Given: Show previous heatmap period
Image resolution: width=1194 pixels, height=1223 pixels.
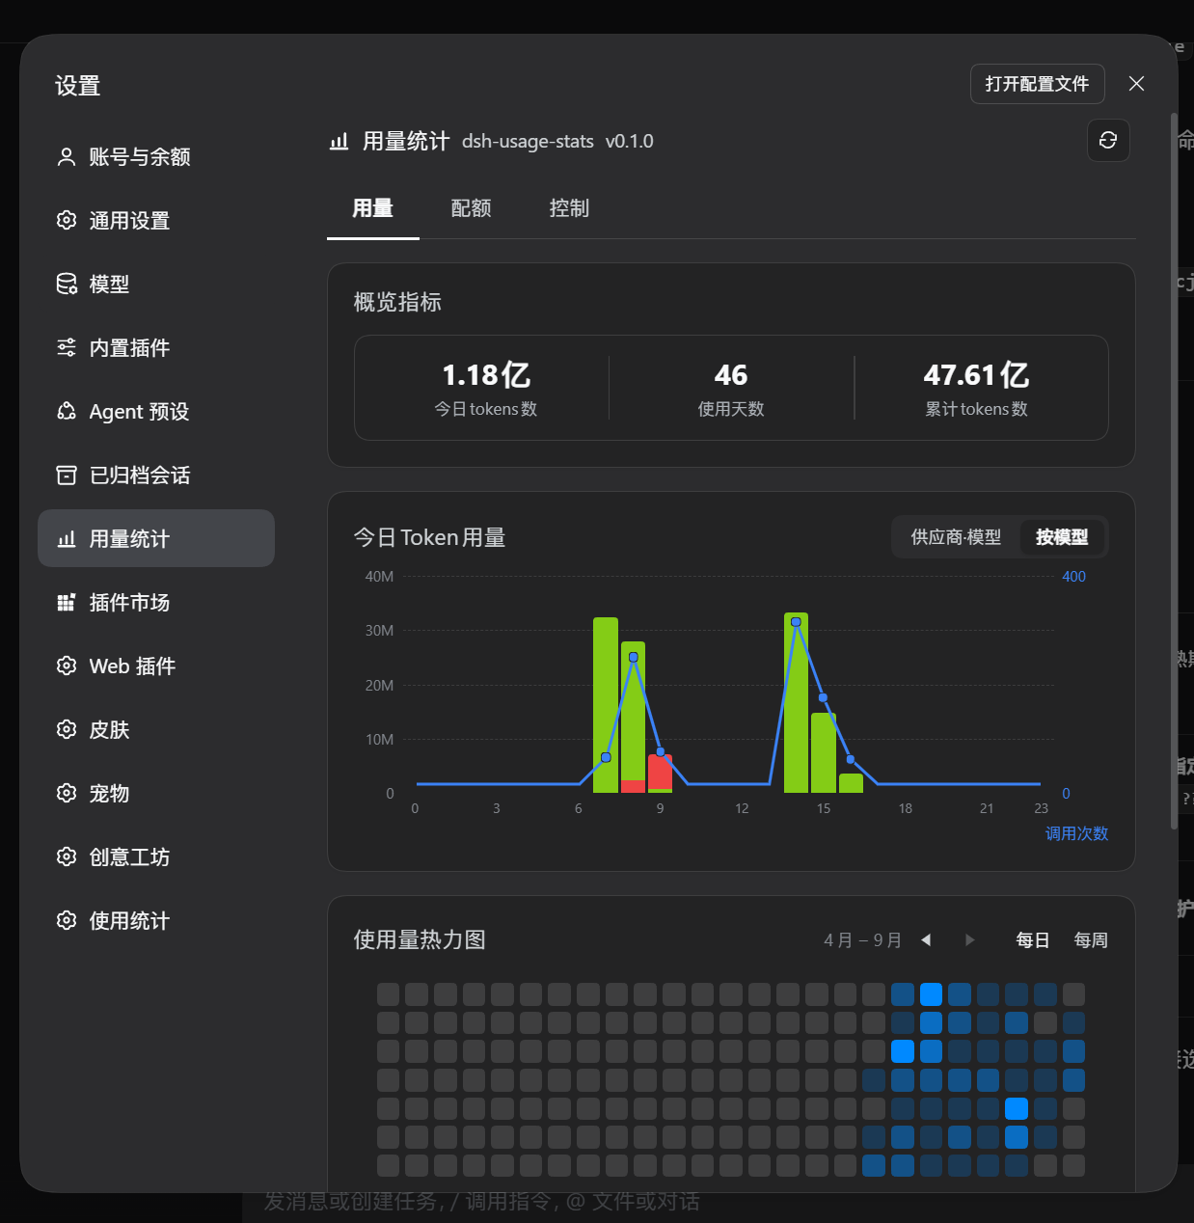Looking at the screenshot, I should coord(926,939).
